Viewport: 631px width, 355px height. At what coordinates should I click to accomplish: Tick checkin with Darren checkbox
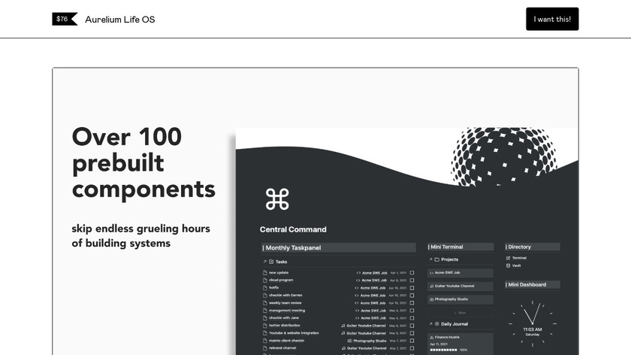pyautogui.click(x=412, y=296)
